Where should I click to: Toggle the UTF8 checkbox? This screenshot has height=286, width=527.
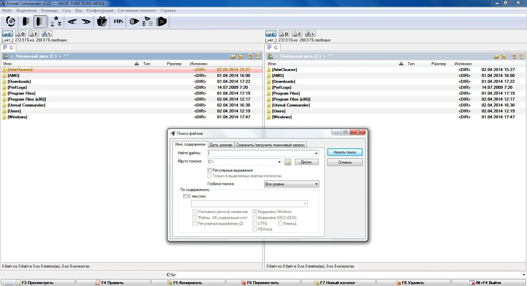click(x=255, y=224)
